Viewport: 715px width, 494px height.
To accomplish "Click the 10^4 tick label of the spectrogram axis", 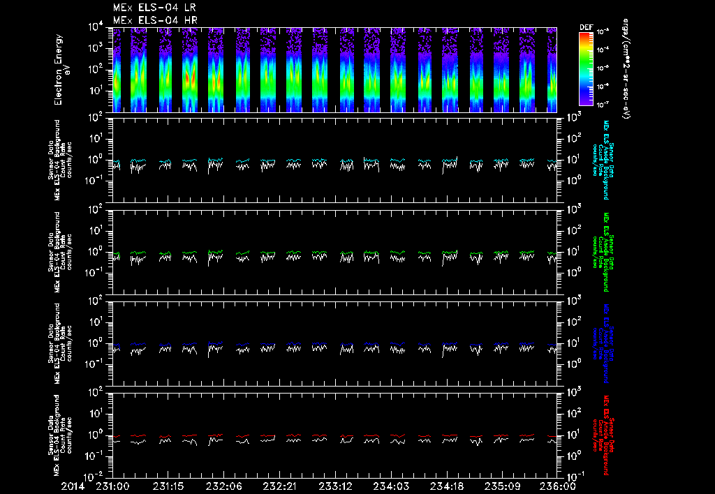I will [x=96, y=27].
